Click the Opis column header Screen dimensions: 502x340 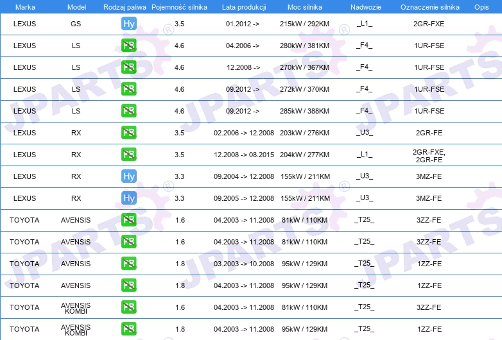point(481,7)
